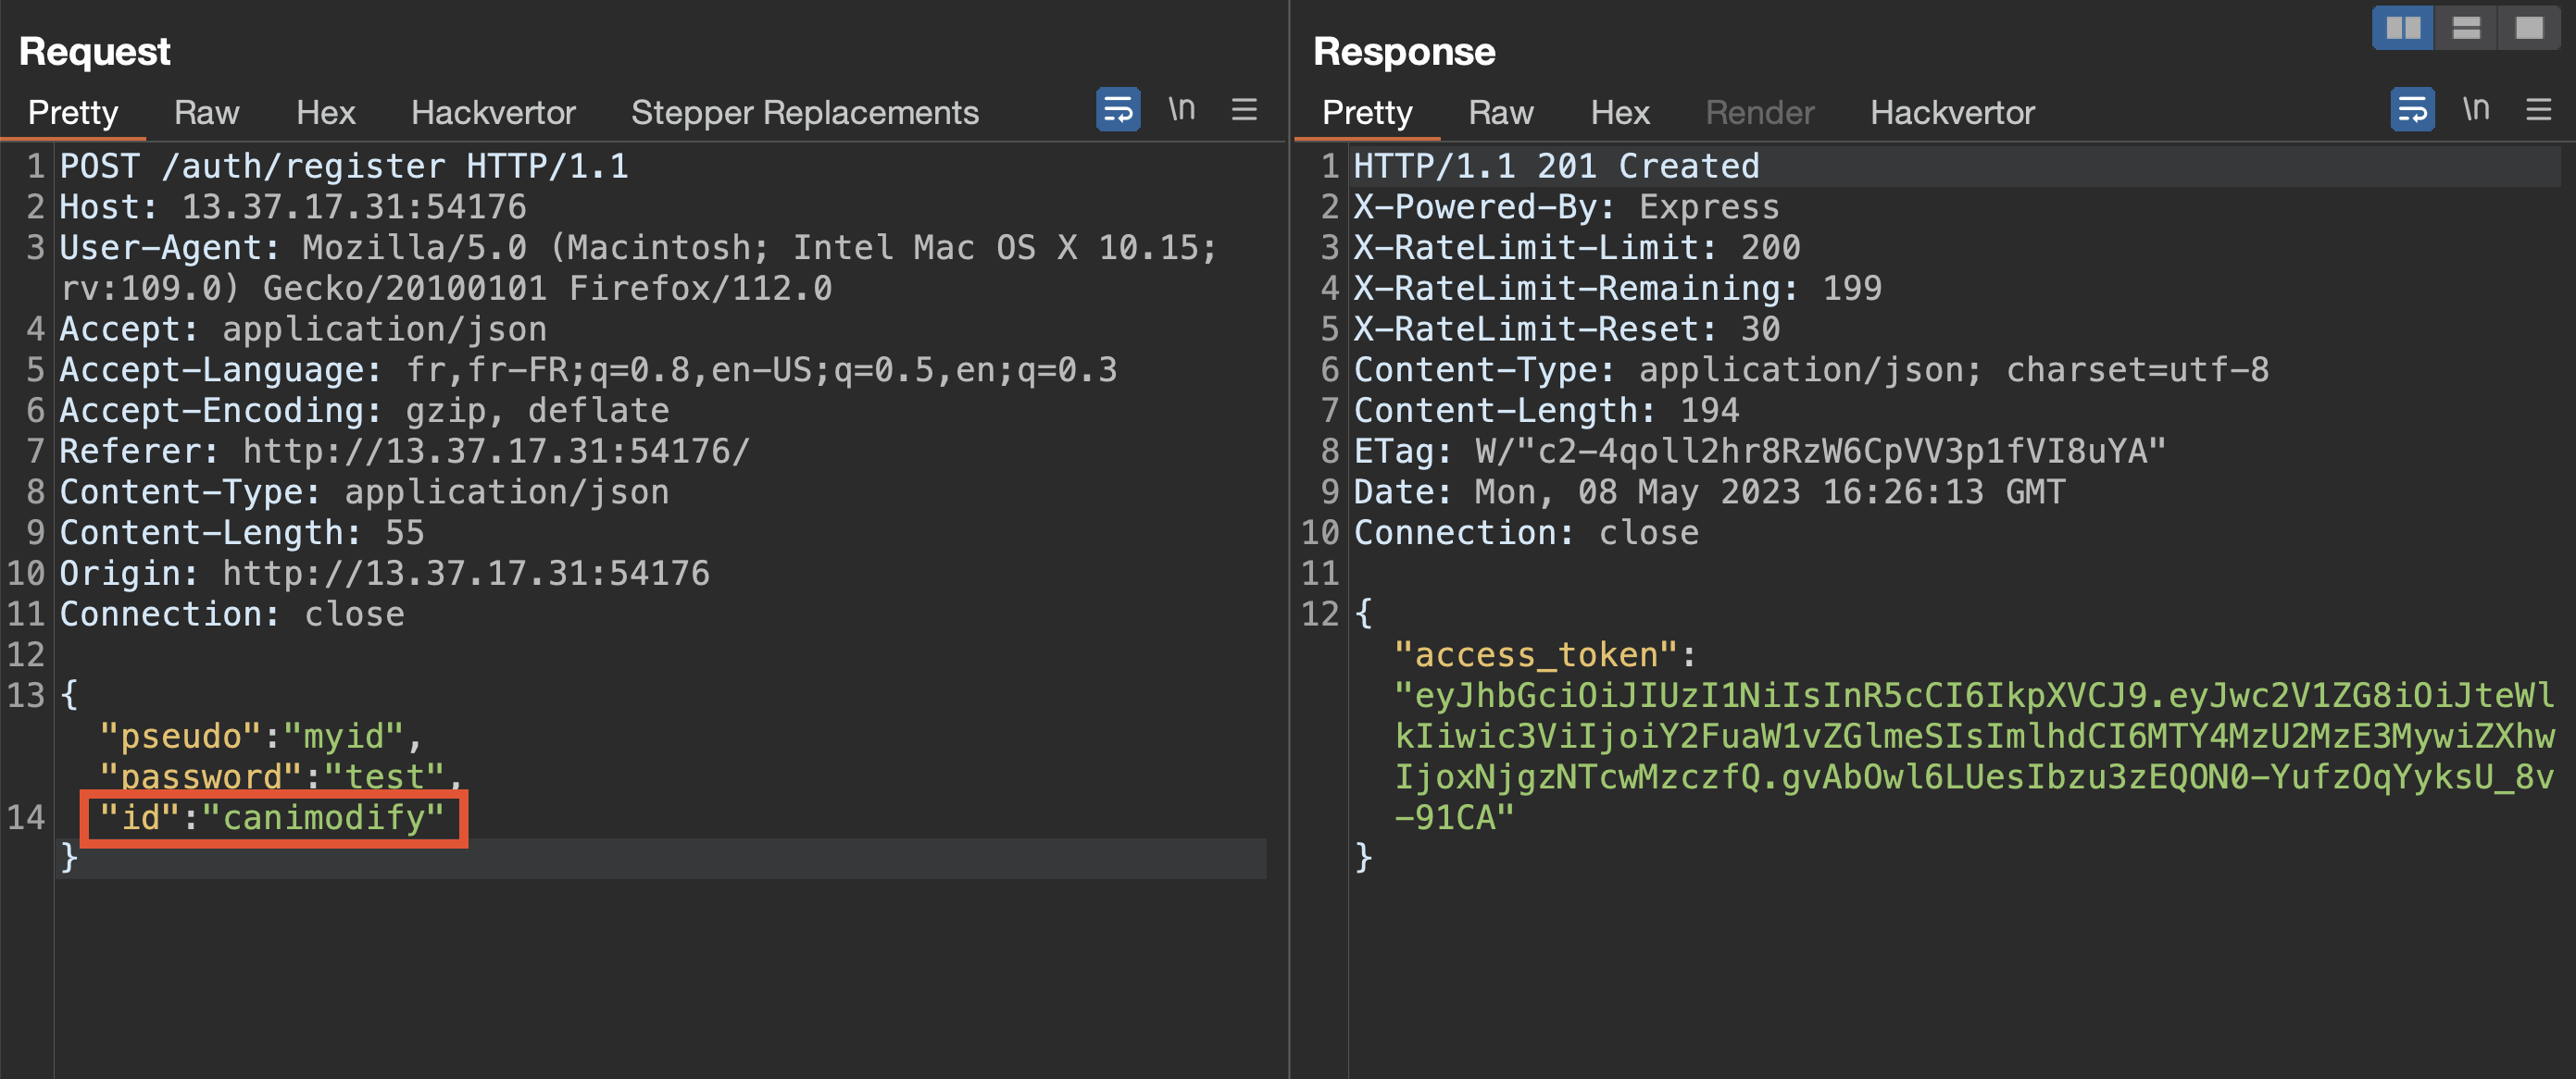The width and height of the screenshot is (2576, 1079).
Task: Click X-Powered-By: Express header
Action: (x=1566, y=206)
